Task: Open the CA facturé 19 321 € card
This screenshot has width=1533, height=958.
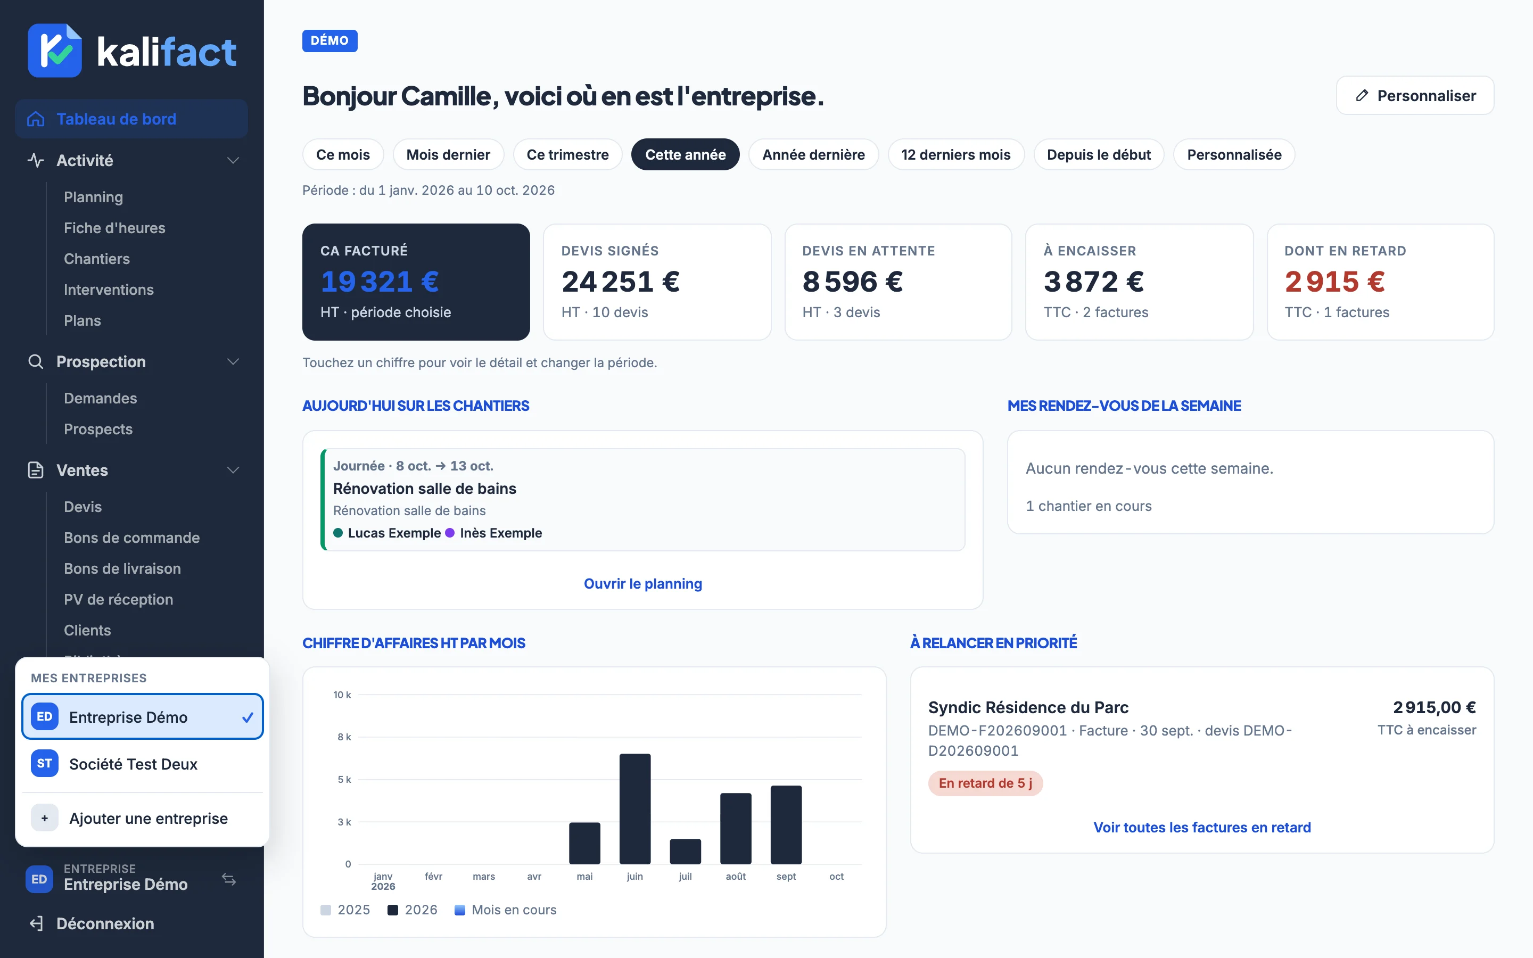Action: pos(416,282)
